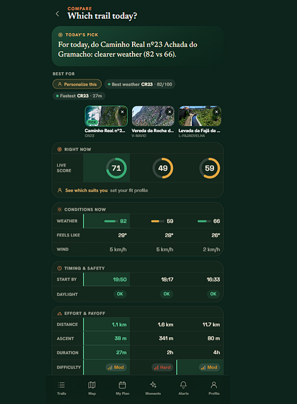Open the Caminho Real trail thumbnail
This screenshot has width=297, height=404.
click(106, 116)
